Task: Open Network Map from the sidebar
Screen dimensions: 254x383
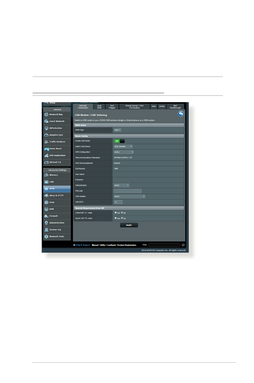Action: 56,114
